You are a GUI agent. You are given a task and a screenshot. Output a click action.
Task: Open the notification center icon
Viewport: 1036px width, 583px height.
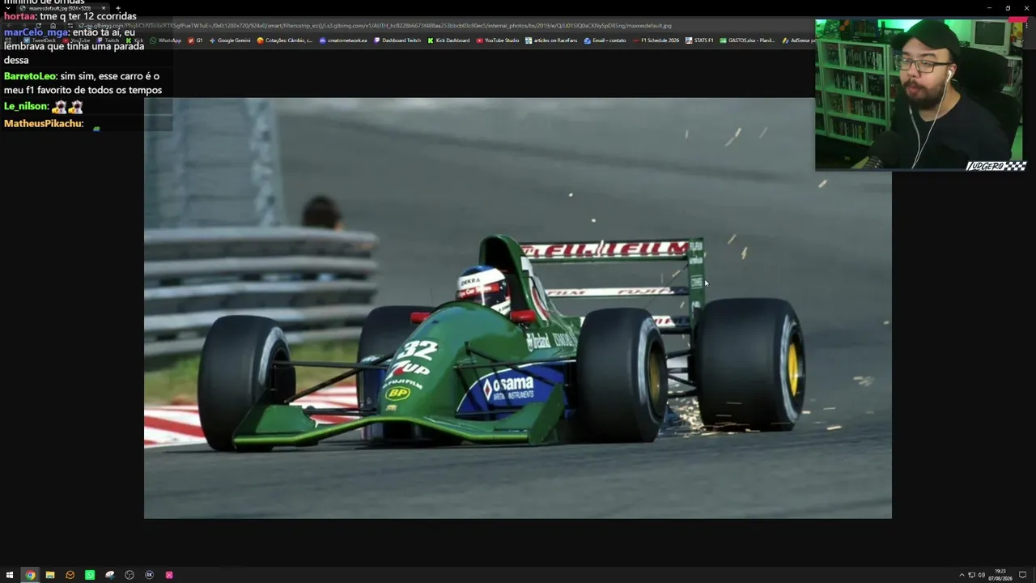[1022, 575]
